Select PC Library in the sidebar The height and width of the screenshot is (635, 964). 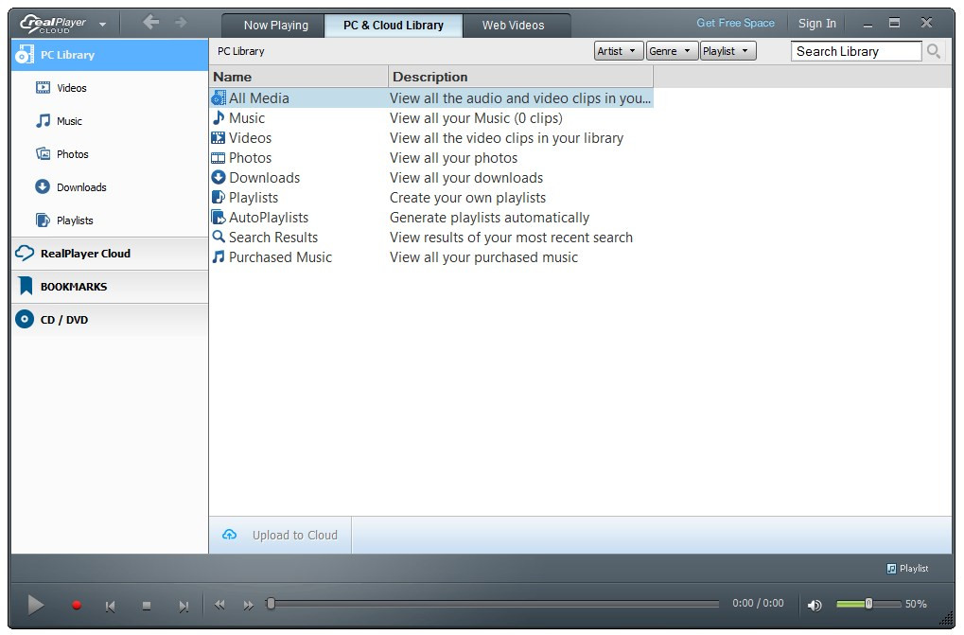point(110,55)
